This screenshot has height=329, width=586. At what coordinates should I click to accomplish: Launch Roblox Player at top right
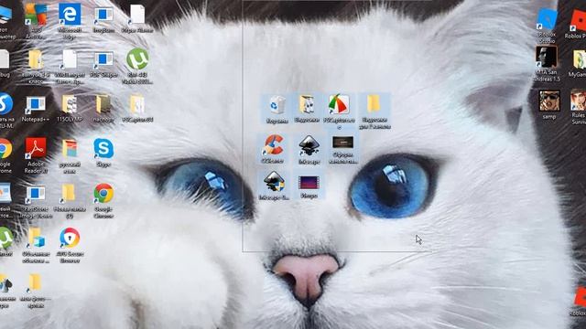point(578,25)
